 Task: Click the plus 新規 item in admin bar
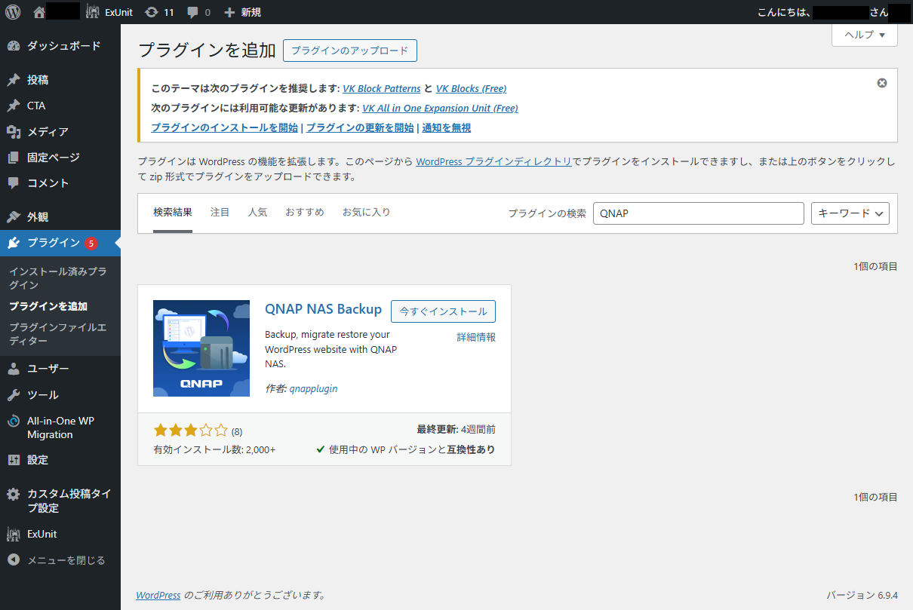click(x=242, y=12)
